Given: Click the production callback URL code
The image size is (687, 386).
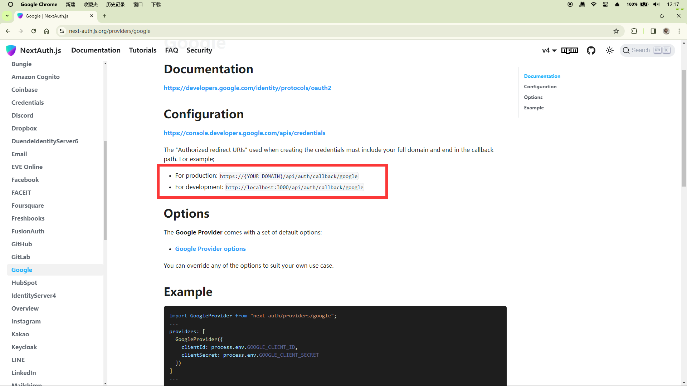Looking at the screenshot, I should click(x=289, y=176).
